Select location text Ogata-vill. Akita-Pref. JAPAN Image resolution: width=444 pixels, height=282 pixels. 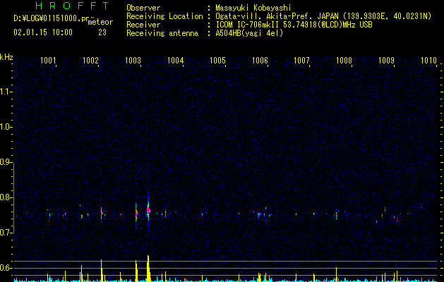click(x=277, y=16)
